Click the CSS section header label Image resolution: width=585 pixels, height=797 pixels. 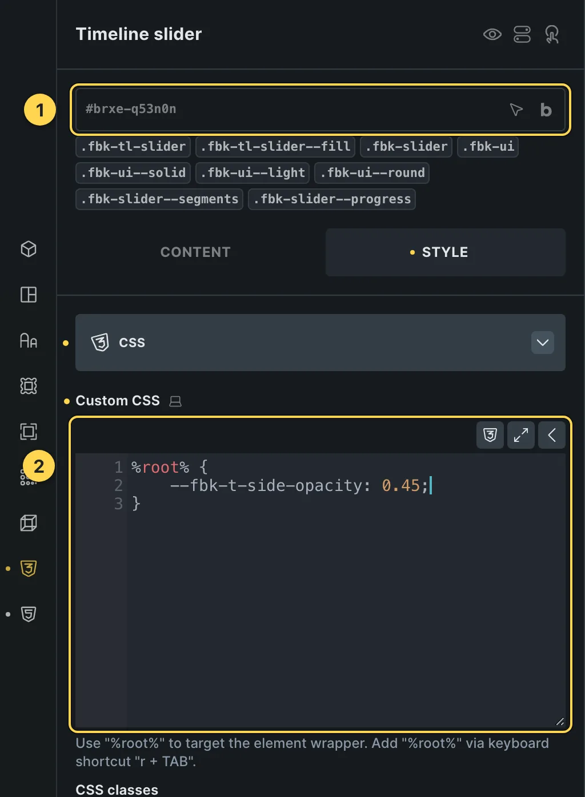click(132, 343)
